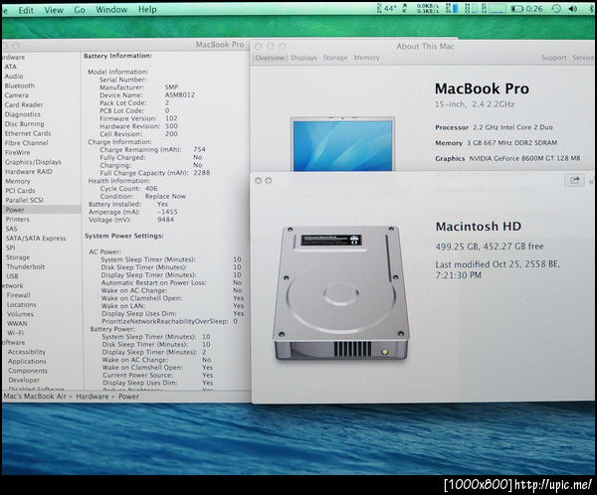Close the About This Mac window

[x=258, y=46]
